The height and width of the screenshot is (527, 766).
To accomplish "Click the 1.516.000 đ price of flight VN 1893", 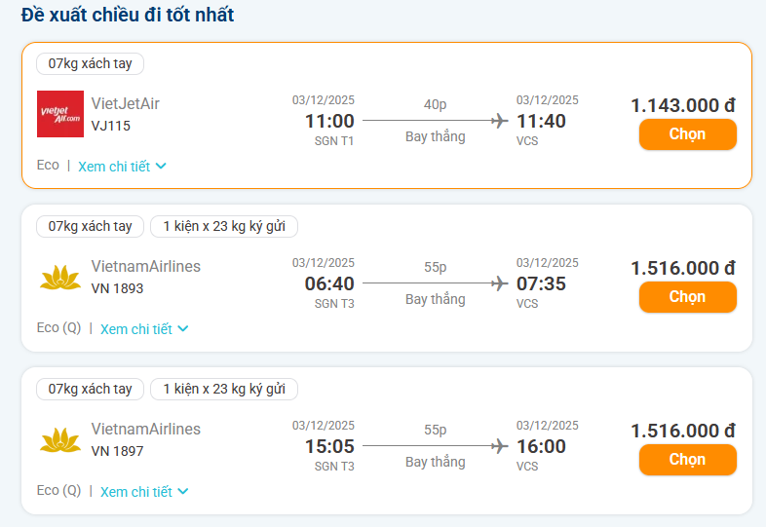I will click(x=682, y=268).
